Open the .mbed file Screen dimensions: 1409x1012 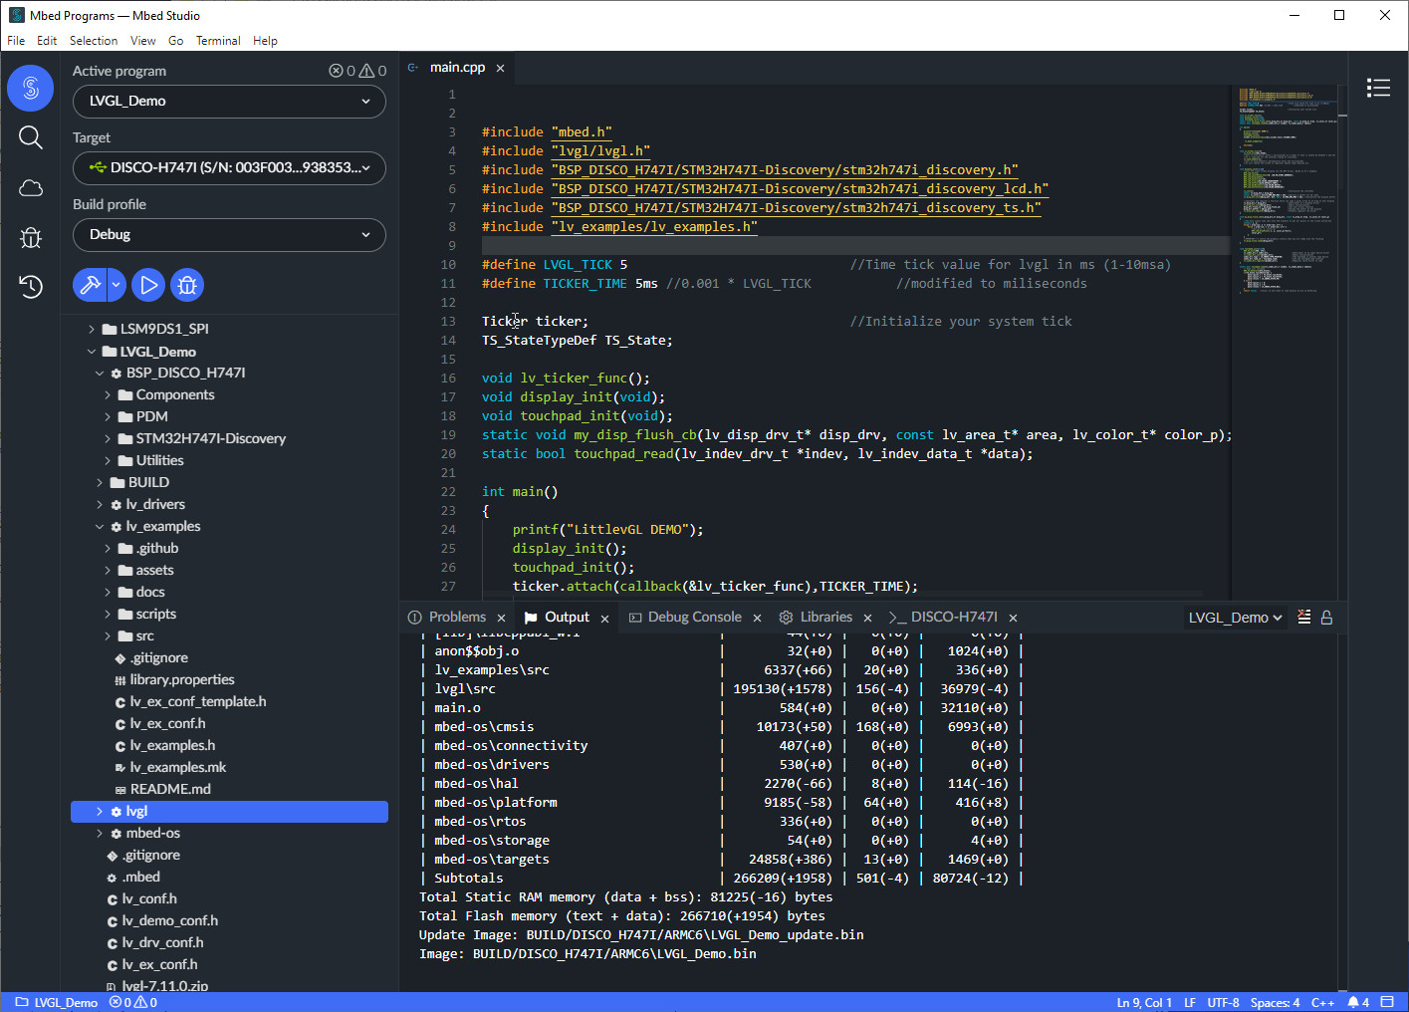[140, 877]
